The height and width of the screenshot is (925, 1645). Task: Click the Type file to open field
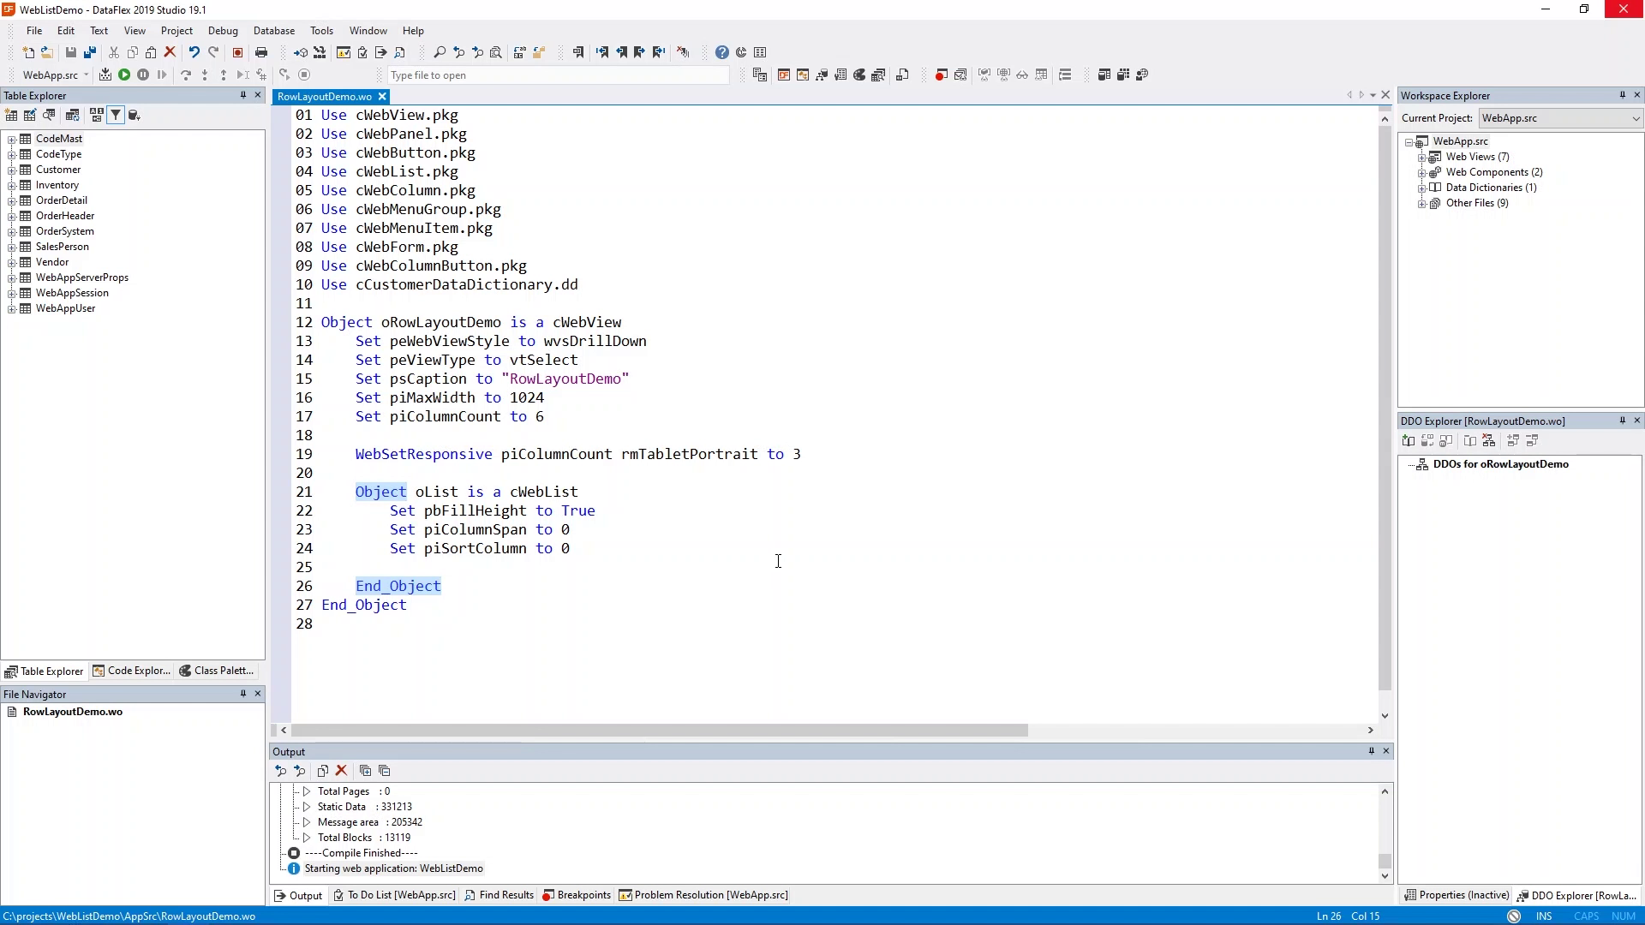point(557,75)
